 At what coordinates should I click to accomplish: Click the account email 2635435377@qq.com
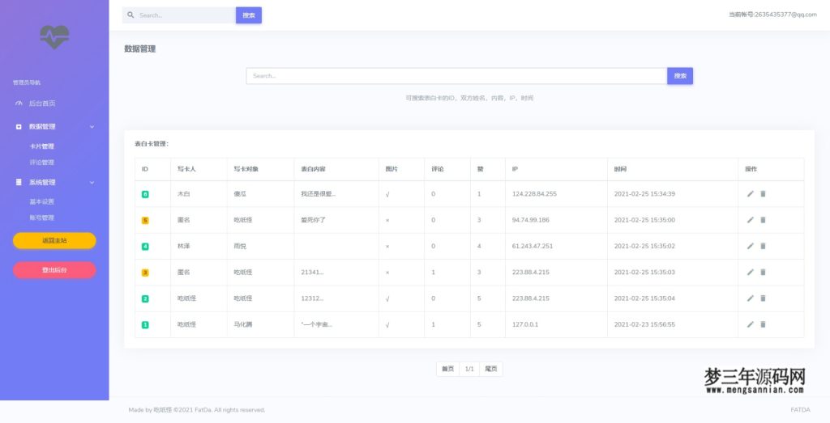click(785, 15)
